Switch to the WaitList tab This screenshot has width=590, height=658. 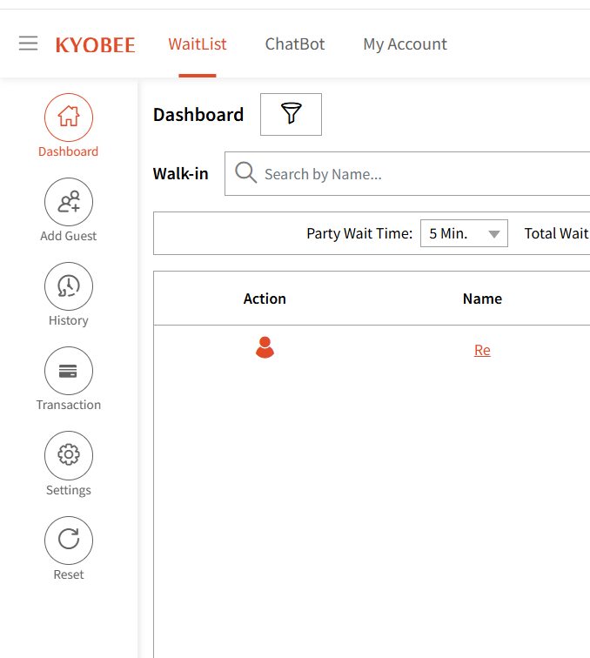point(198,44)
